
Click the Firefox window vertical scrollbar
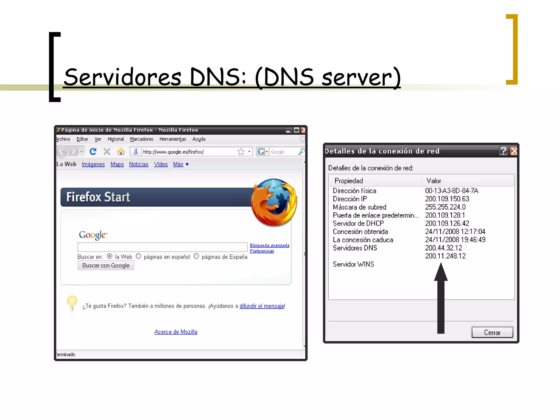(304, 254)
